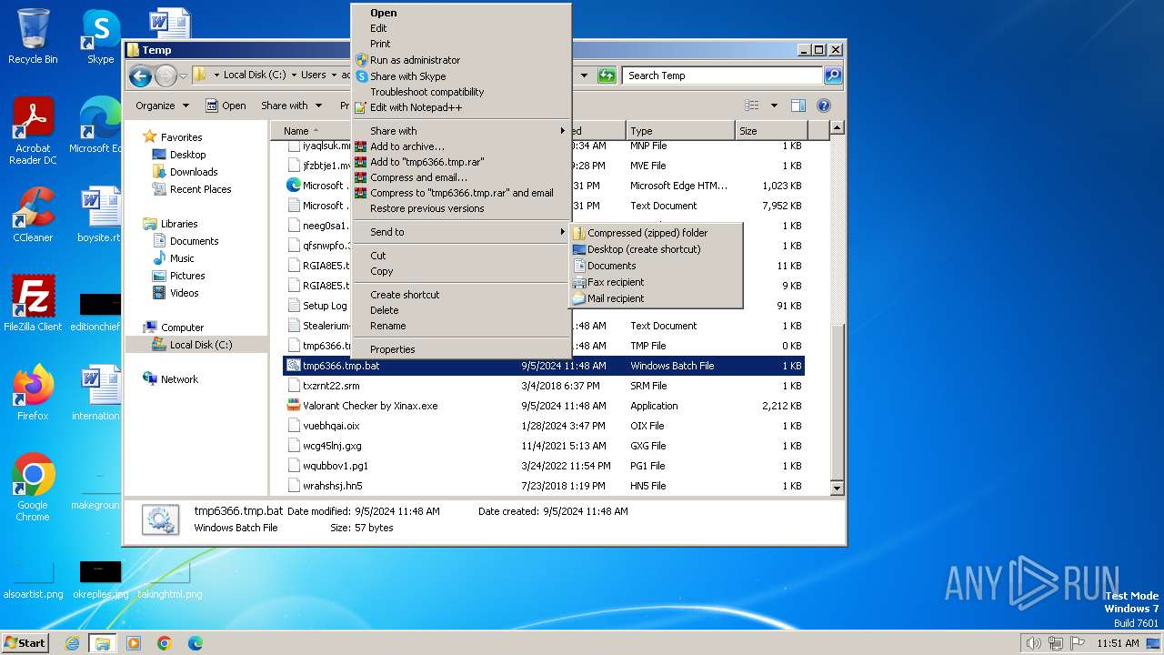The height and width of the screenshot is (655, 1164).
Task: Click the Chrome icon in the taskbar
Action: click(165, 643)
